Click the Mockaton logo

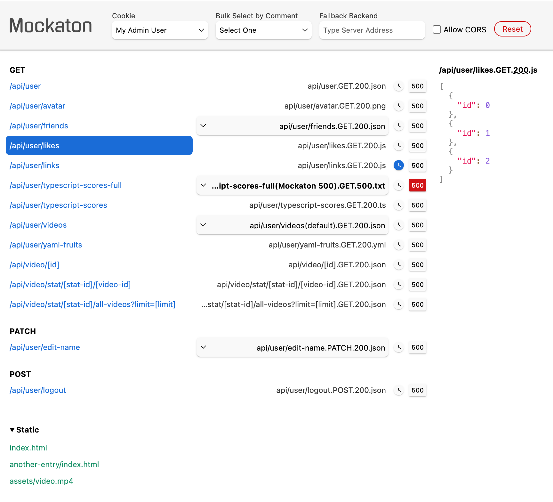pos(51,26)
